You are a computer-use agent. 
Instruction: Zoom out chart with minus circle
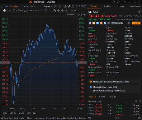pyautogui.click(x=82, y=14)
